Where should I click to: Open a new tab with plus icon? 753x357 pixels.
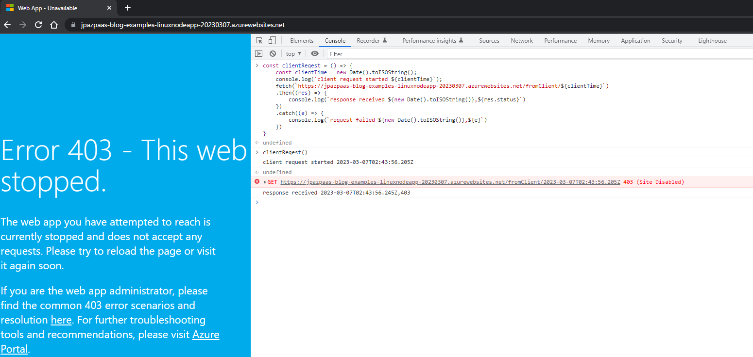click(128, 8)
